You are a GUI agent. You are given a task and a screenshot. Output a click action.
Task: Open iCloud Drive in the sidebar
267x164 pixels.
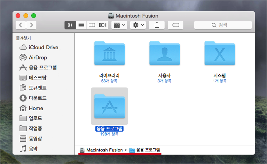39,47
